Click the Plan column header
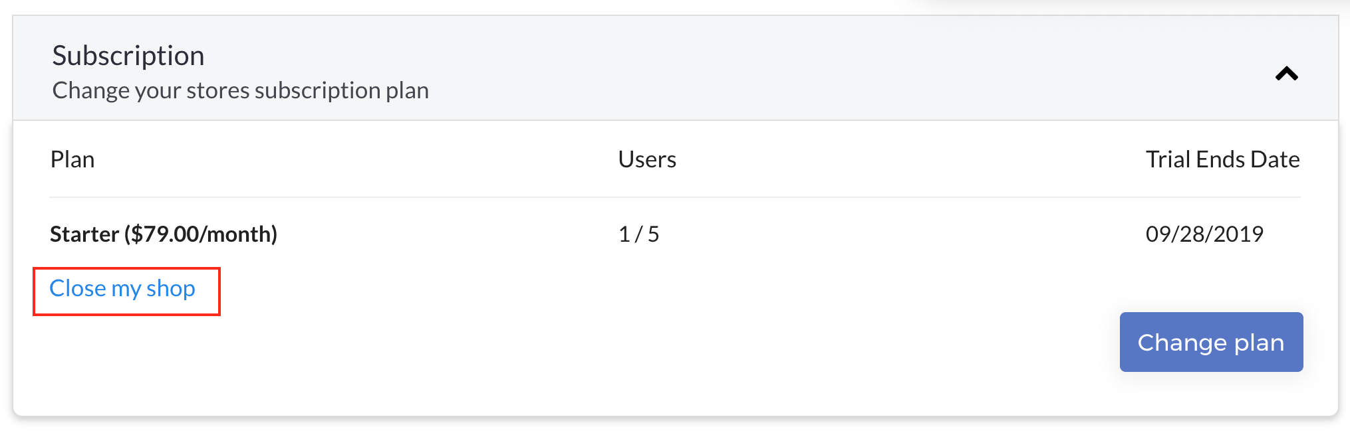1350x433 pixels. [72, 159]
